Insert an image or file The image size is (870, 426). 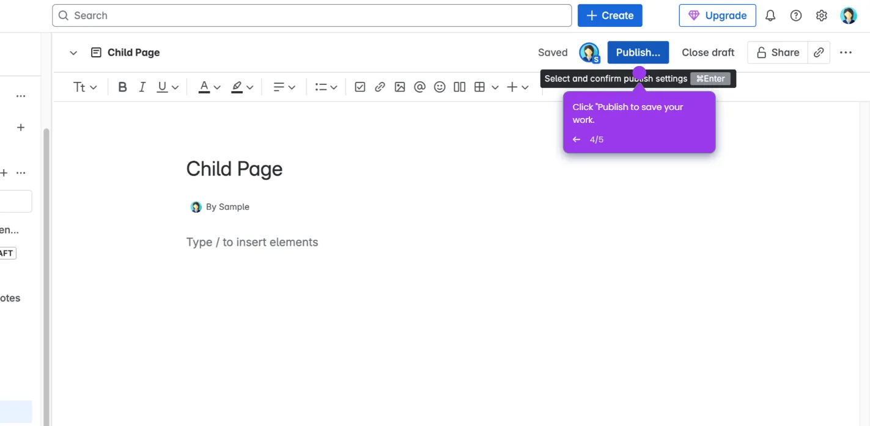pyautogui.click(x=400, y=87)
